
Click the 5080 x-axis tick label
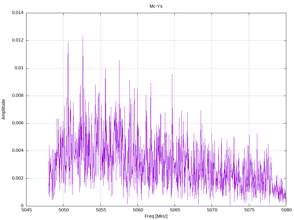[x=286, y=210]
